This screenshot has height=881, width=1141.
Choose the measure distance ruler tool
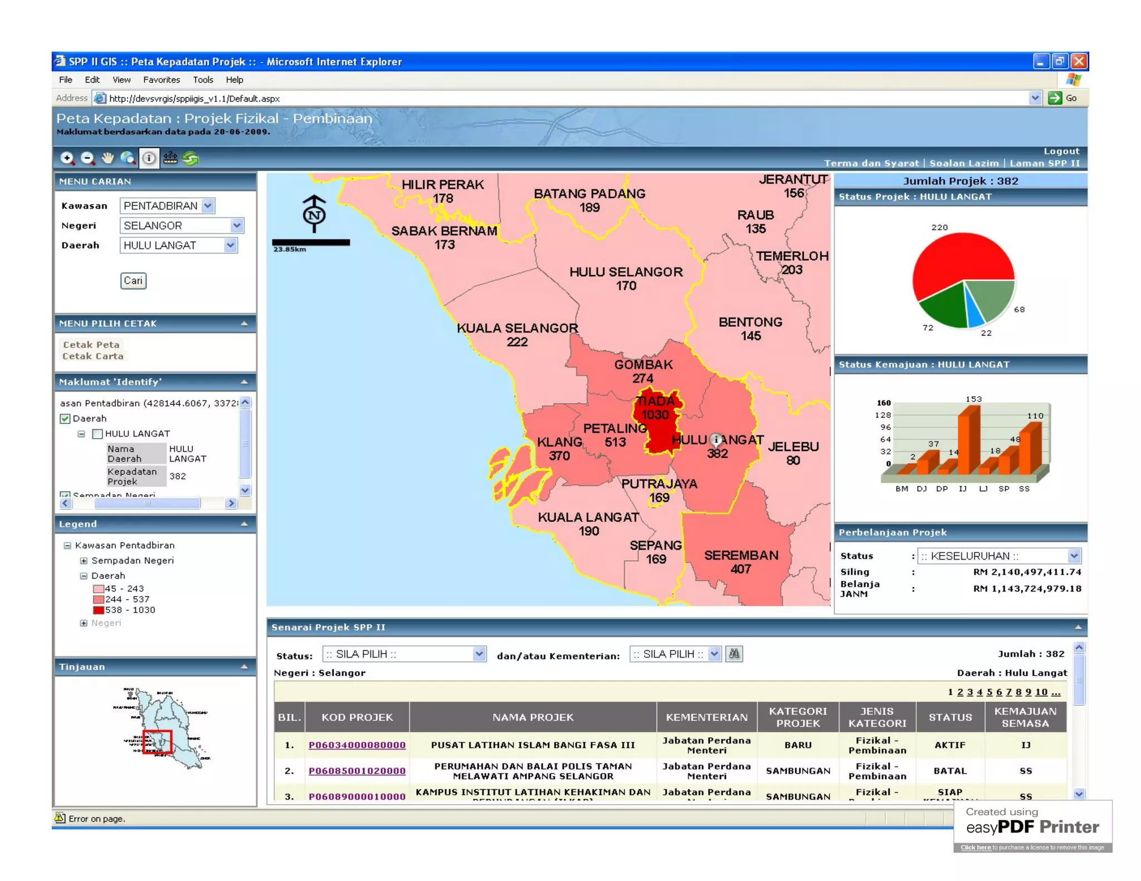click(170, 159)
